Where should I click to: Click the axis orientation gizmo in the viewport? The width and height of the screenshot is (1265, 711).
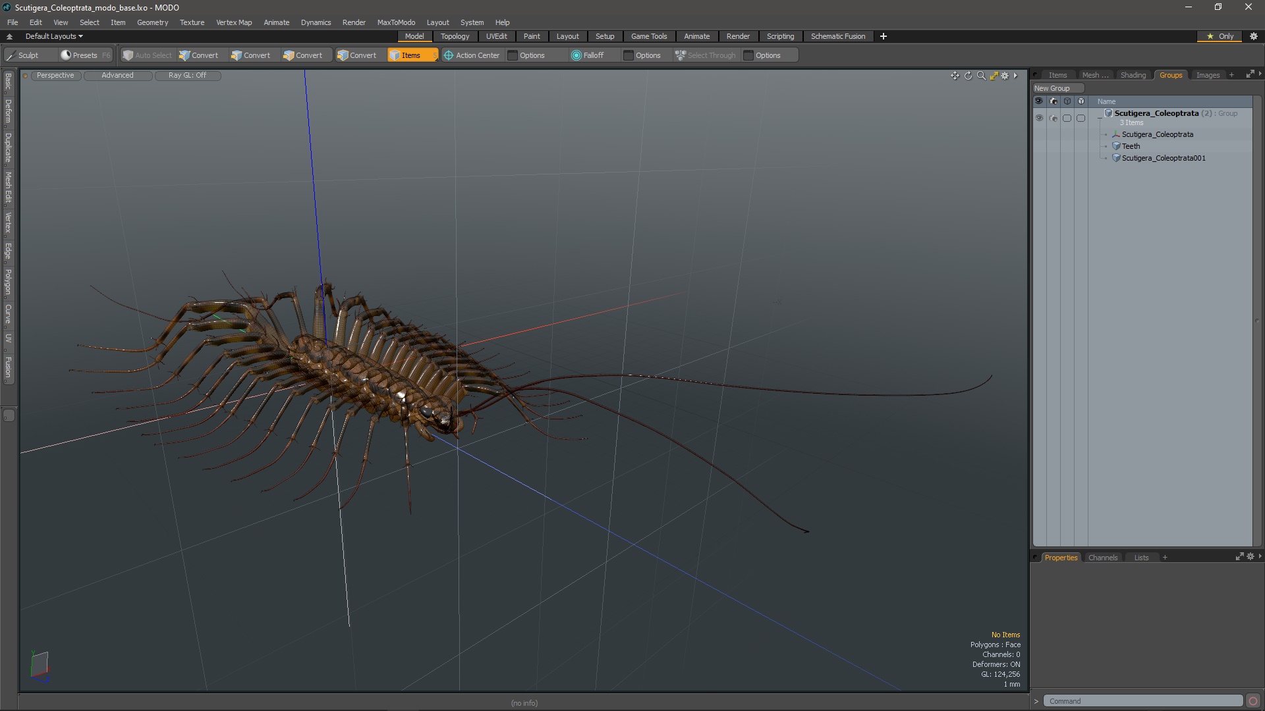[x=40, y=666]
